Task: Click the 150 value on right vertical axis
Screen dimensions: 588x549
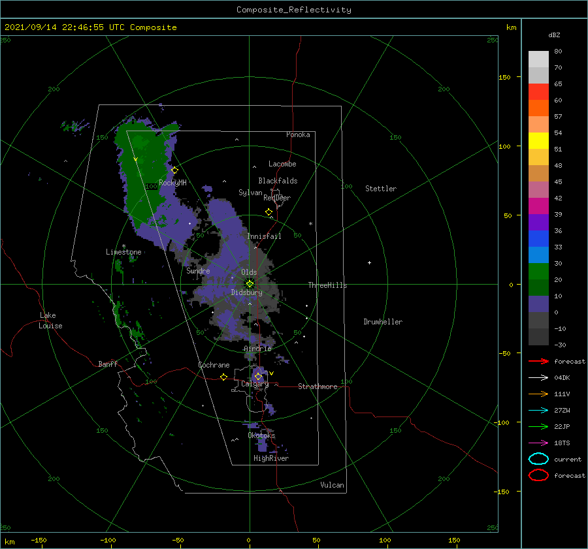Action: [x=504, y=77]
